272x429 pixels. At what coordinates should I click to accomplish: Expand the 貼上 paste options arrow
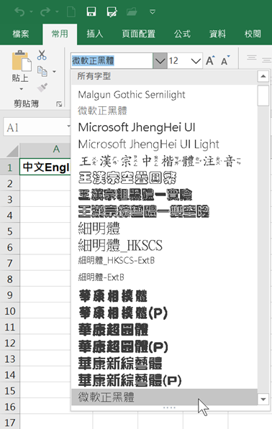(x=21, y=89)
